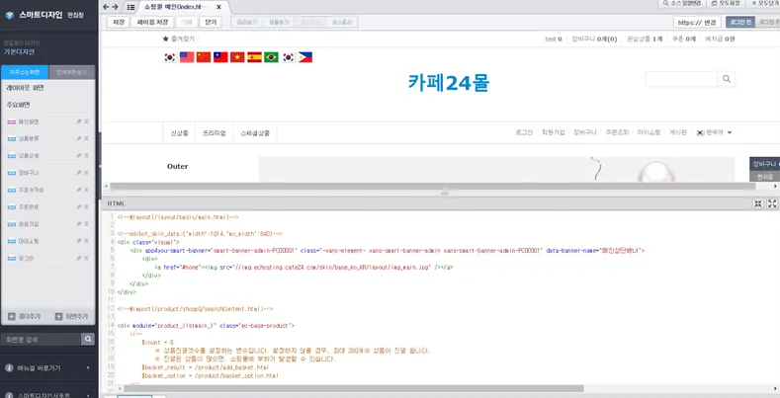Open the 상품상세 screen in the sidebar

[29, 156]
